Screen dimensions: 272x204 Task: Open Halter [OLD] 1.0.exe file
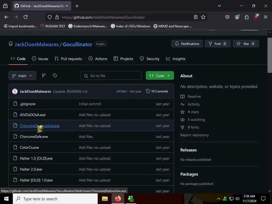(x=36, y=180)
